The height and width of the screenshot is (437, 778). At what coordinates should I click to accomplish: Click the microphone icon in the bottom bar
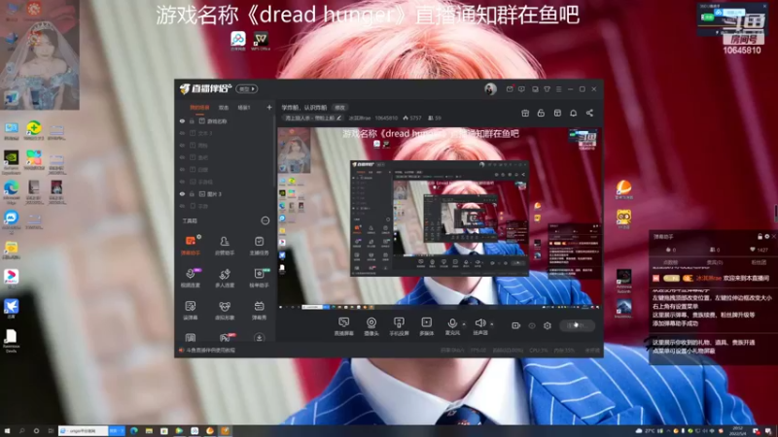tap(452, 323)
